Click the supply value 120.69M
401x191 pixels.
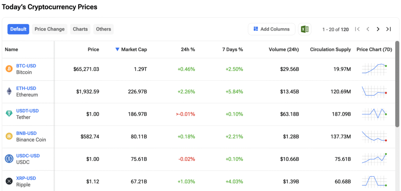[x=341, y=92]
